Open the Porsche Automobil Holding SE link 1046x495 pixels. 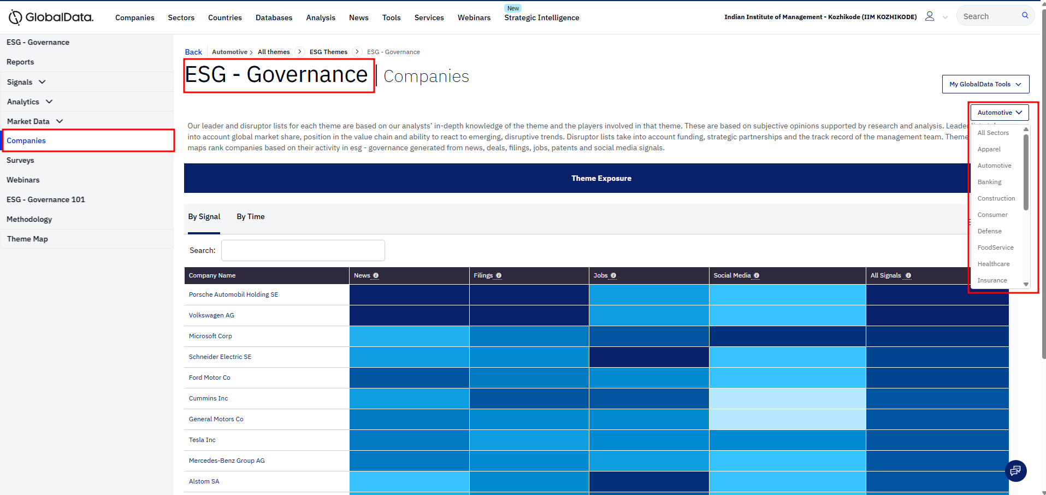[233, 294]
